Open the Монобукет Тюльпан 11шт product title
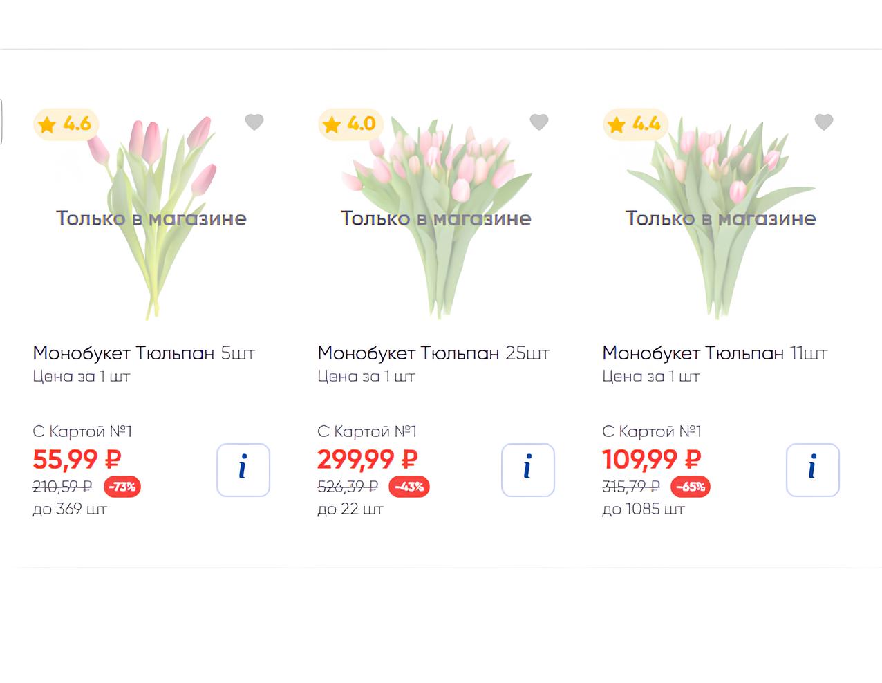The image size is (882, 683). point(715,353)
